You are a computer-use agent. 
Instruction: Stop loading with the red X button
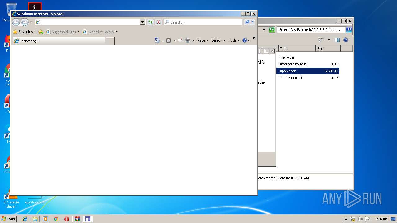158,22
